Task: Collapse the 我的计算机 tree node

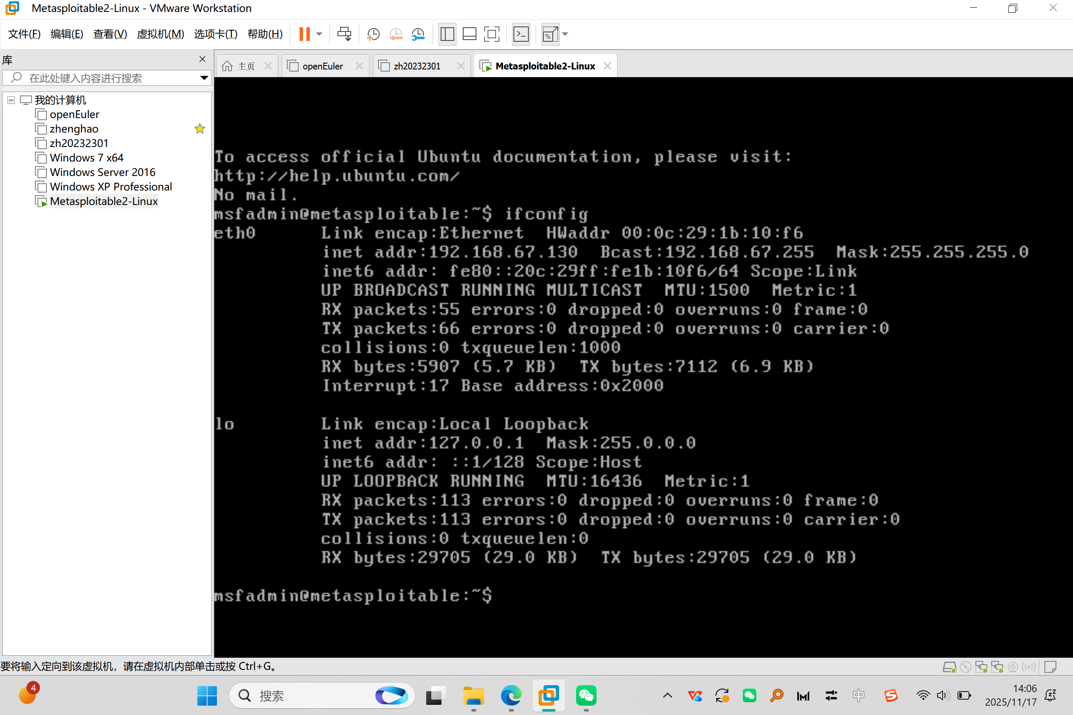Action: click(x=12, y=100)
